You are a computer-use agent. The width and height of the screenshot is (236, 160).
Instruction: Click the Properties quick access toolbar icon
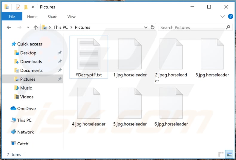pyautogui.click(x=18, y=7)
